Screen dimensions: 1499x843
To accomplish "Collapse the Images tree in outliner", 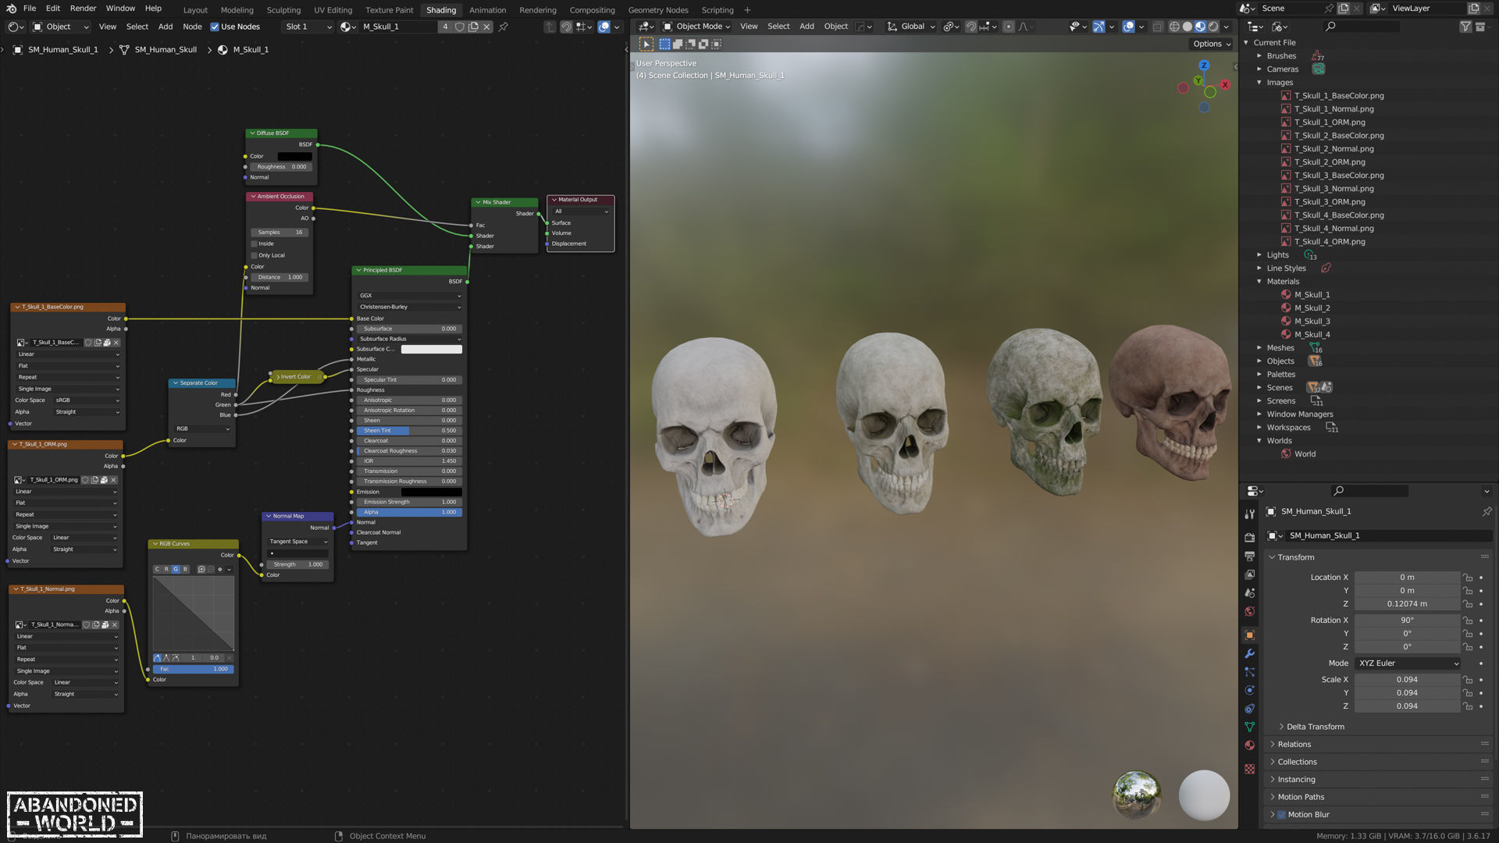I will (x=1259, y=83).
